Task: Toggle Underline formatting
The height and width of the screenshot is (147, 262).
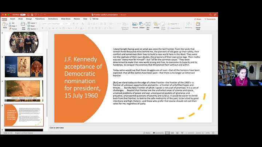Action: click(49, 28)
